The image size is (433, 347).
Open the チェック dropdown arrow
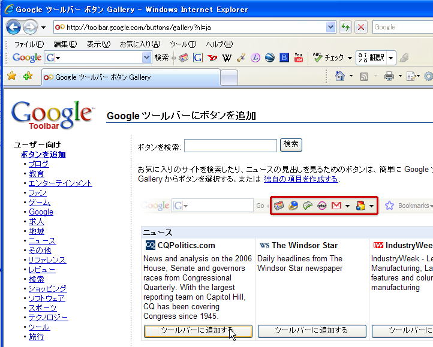point(350,58)
